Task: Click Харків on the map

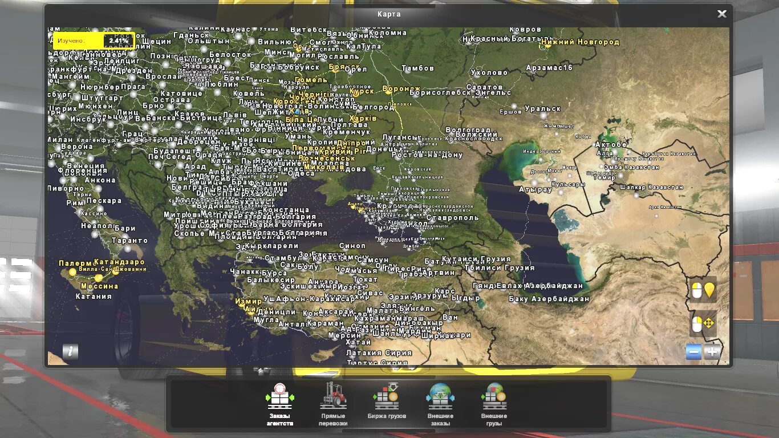Action: [363, 119]
